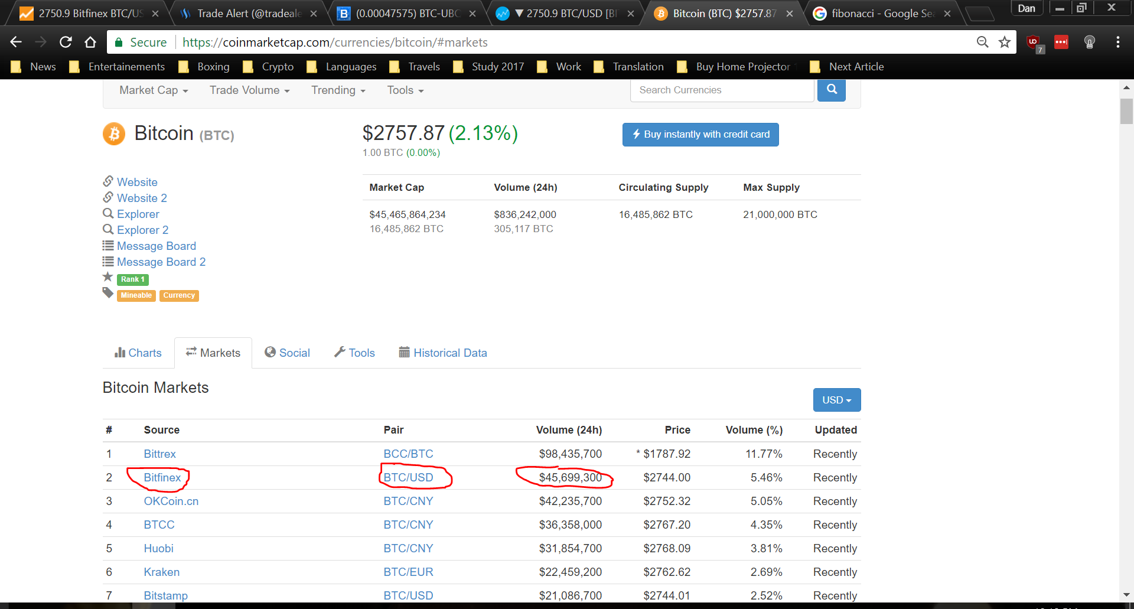Open the USD currency selector dropdown
The width and height of the screenshot is (1134, 609).
(x=837, y=400)
